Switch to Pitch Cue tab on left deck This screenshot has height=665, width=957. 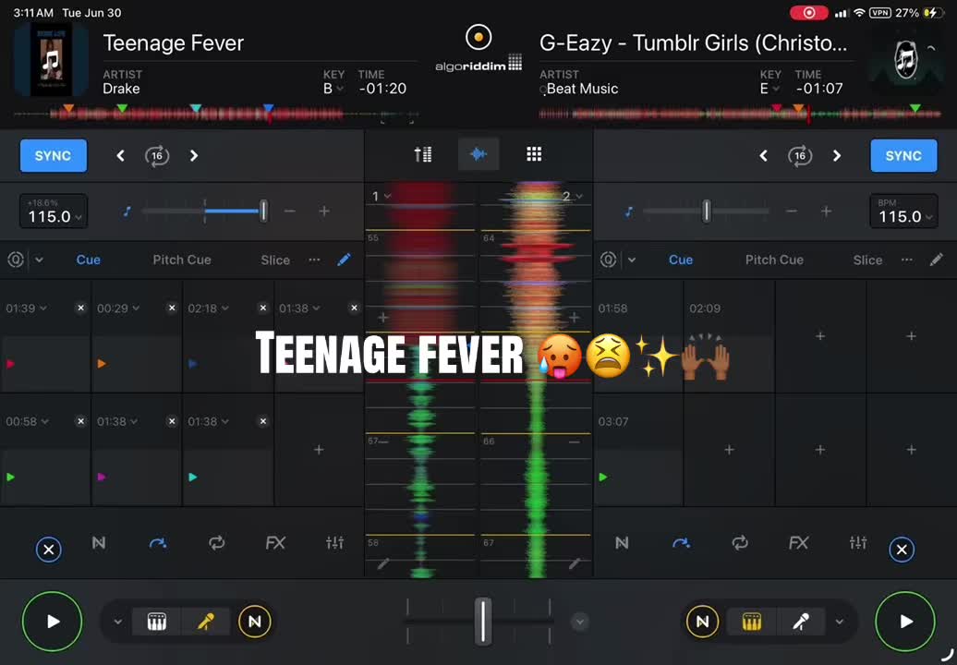pyautogui.click(x=182, y=260)
